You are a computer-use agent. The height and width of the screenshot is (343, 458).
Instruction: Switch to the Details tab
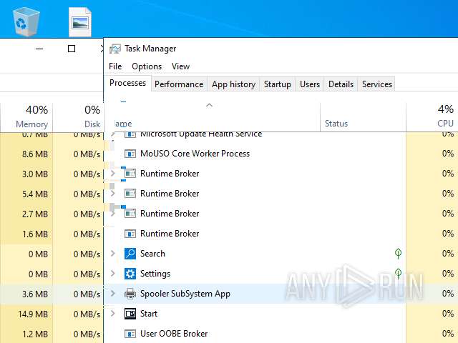(x=341, y=84)
